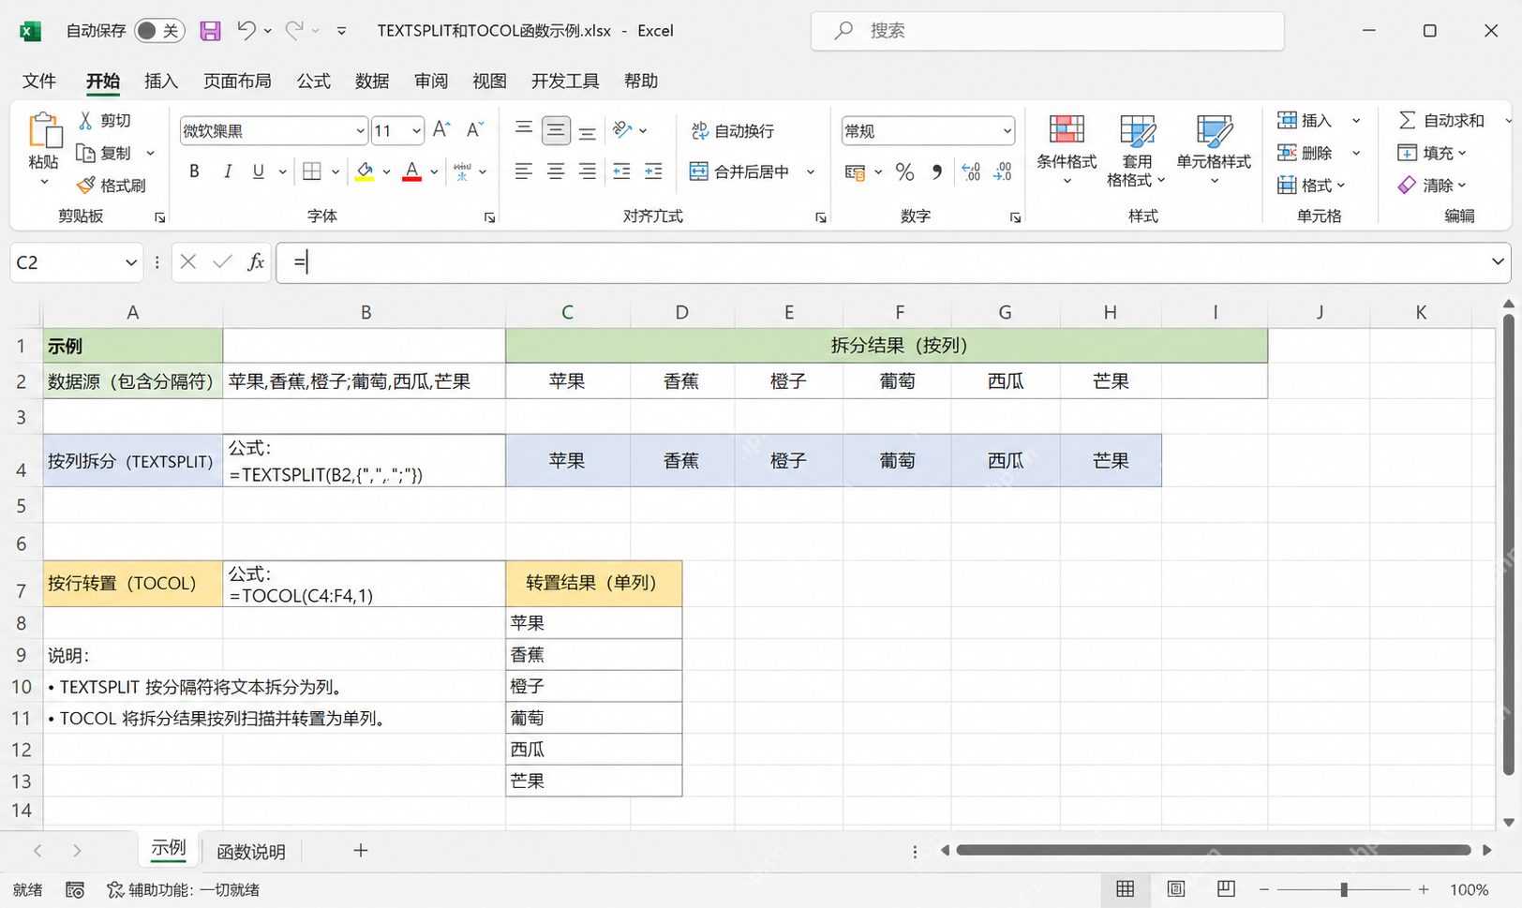Click the Format Painter brush icon

[x=85, y=186]
